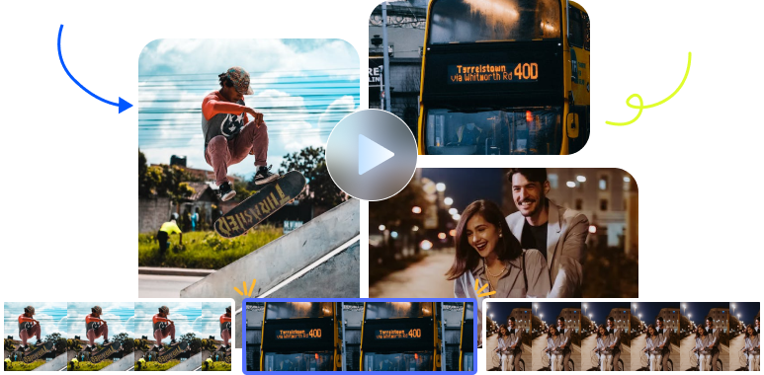Image resolution: width=764 pixels, height=375 pixels.
Task: Select the yellow bus photo card
Action: (479, 77)
